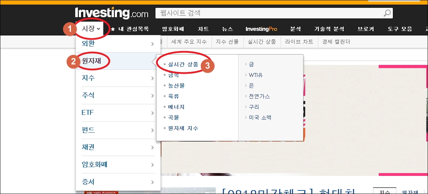Open 브로커 in navigation bar
Screen dimensions: 428x194
pos(366,29)
